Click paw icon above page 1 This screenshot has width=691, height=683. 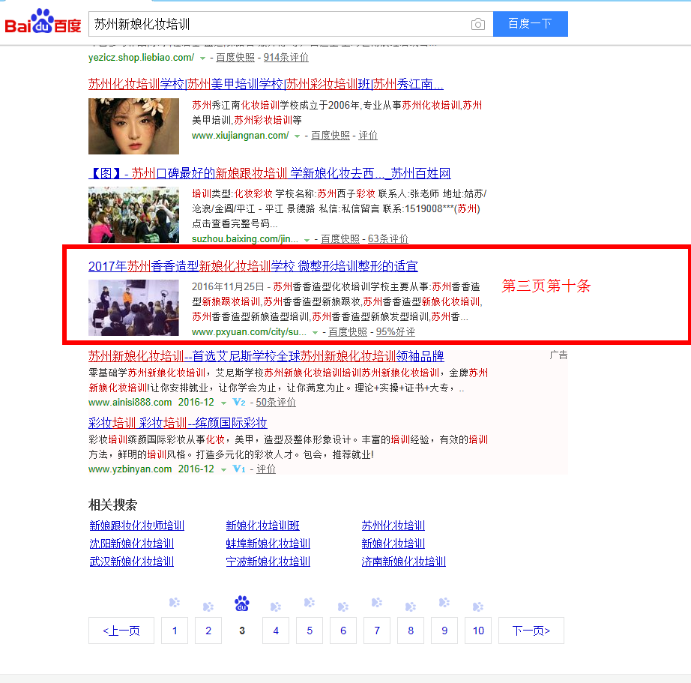coord(175,602)
